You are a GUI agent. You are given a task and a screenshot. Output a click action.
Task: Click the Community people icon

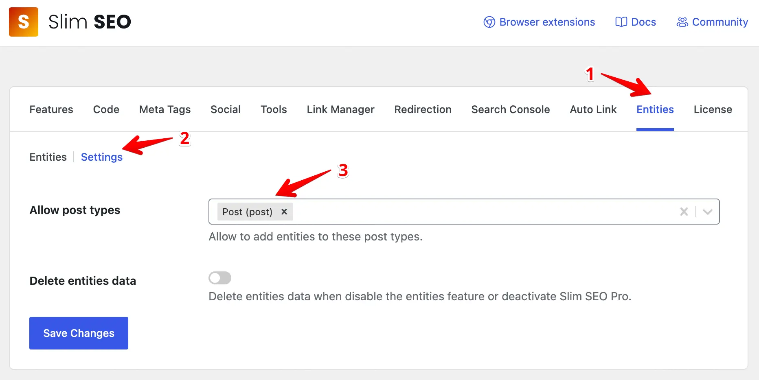point(682,22)
